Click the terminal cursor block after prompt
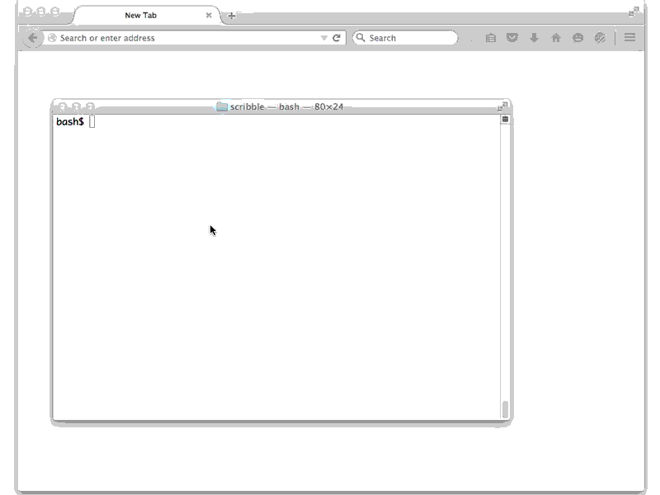Image resolution: width=660 pixels, height=495 pixels. coord(92,121)
